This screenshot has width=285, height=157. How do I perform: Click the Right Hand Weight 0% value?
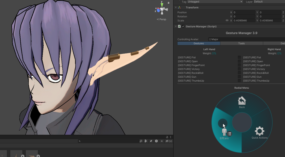[x=279, y=54]
